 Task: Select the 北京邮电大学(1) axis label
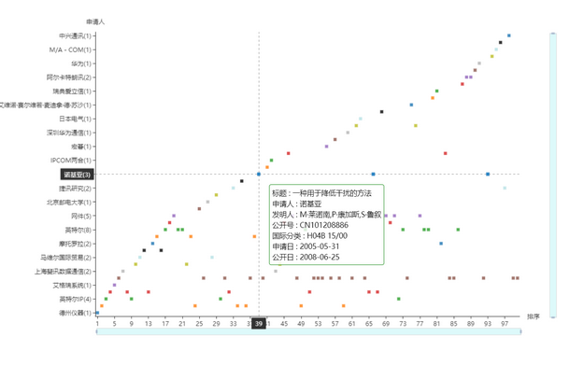[x=69, y=202]
